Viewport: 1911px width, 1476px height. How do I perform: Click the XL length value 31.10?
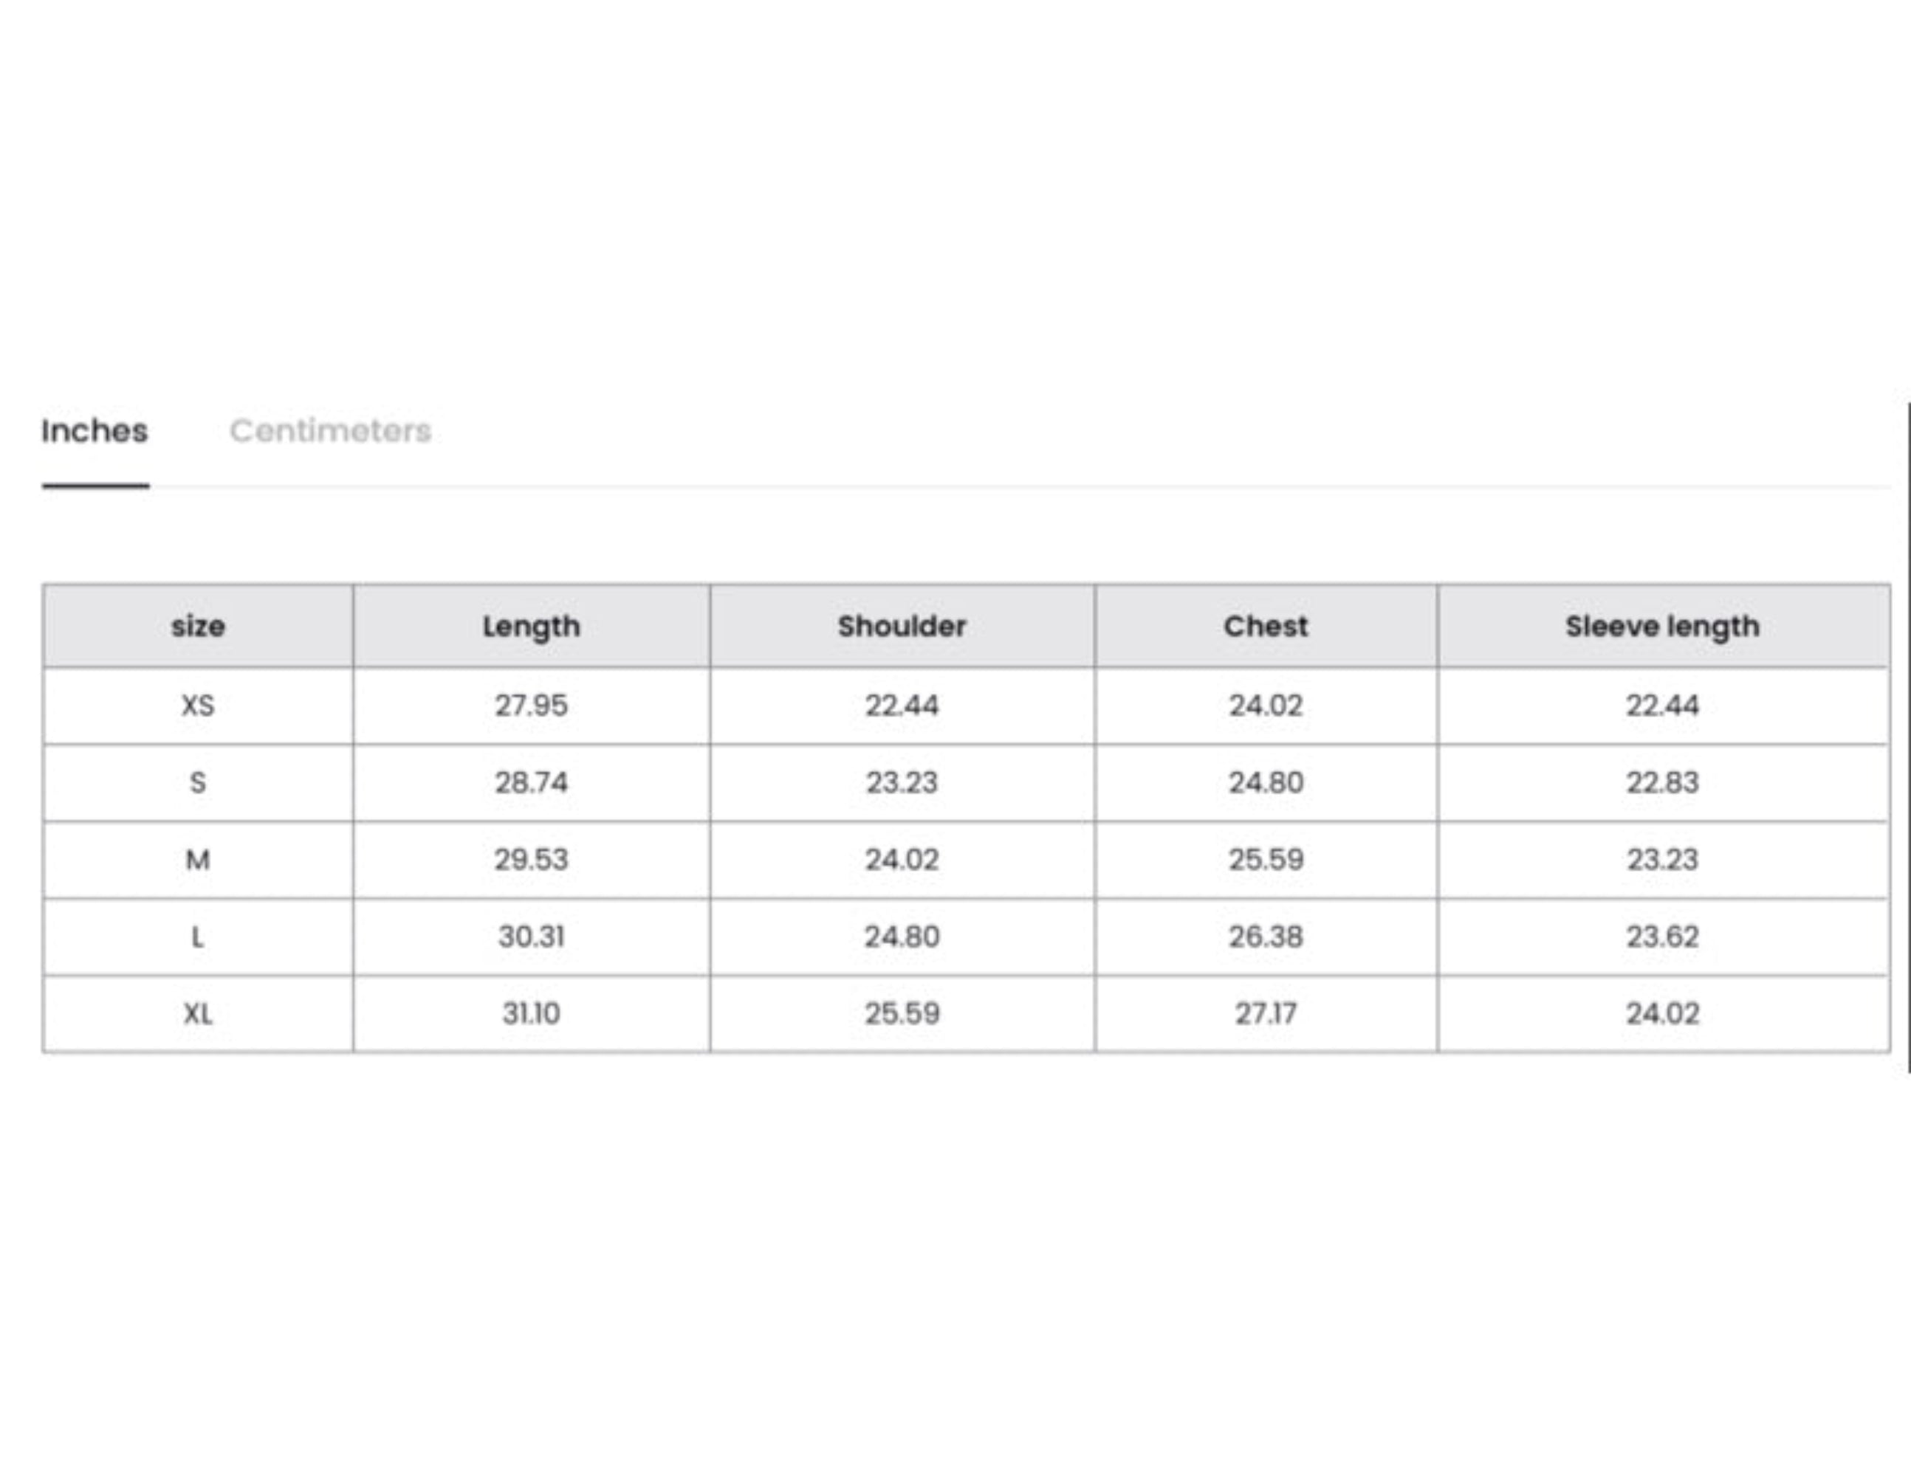[x=531, y=1013]
